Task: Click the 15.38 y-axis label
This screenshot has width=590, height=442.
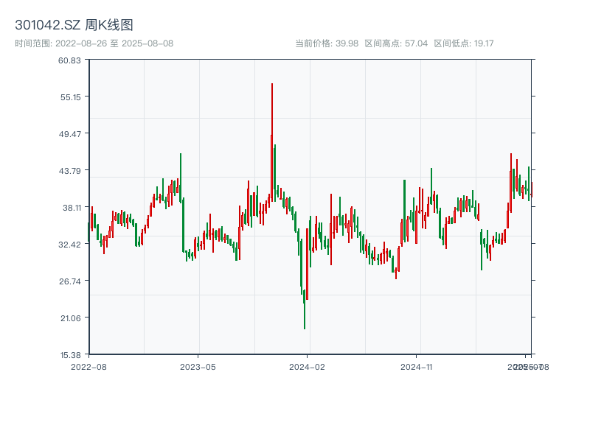Action: pos(70,354)
